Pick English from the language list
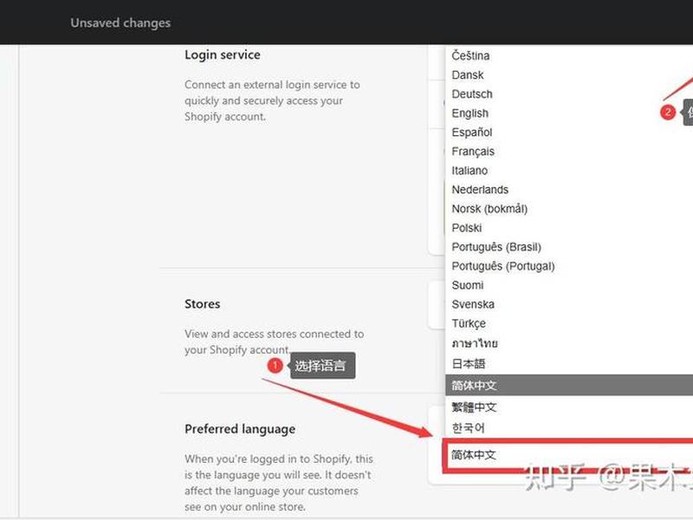 tap(569, 114)
